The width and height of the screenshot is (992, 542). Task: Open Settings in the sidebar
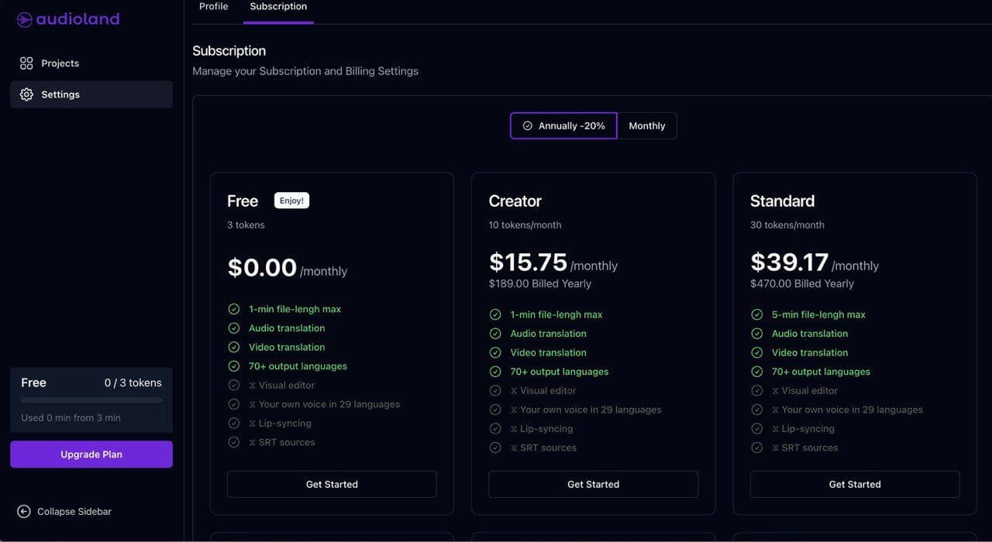[x=91, y=94]
